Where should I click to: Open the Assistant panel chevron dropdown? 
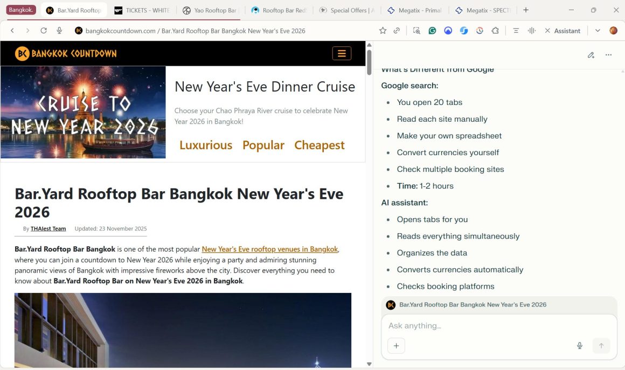pyautogui.click(x=597, y=31)
